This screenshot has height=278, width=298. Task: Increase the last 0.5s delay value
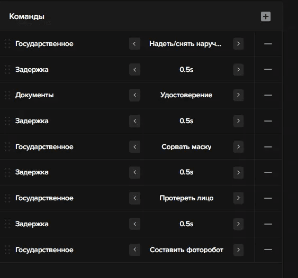click(238, 224)
